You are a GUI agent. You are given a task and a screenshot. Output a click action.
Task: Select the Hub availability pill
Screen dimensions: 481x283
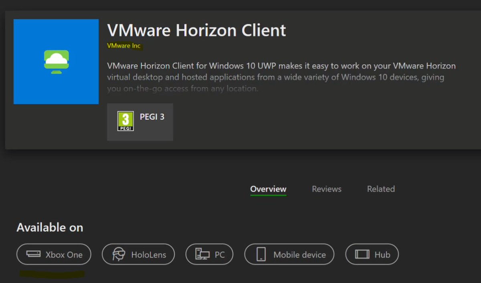[372, 254]
